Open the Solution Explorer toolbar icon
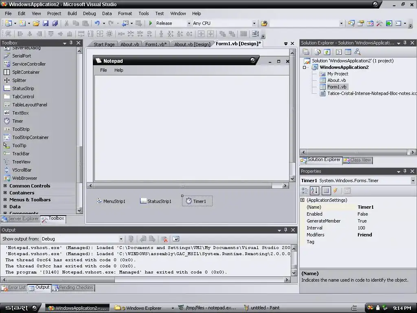Viewport: 417px width, 313px height. point(351,23)
